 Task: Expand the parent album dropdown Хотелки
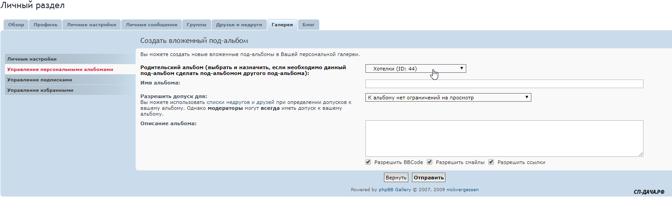click(x=416, y=69)
